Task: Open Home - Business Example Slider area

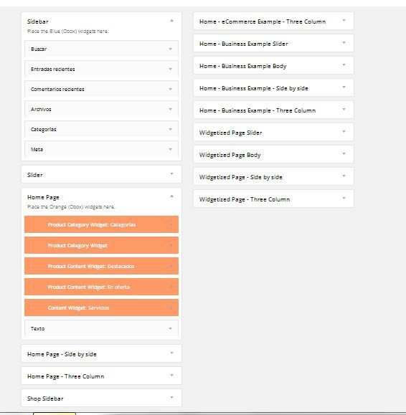Action: click(x=344, y=42)
